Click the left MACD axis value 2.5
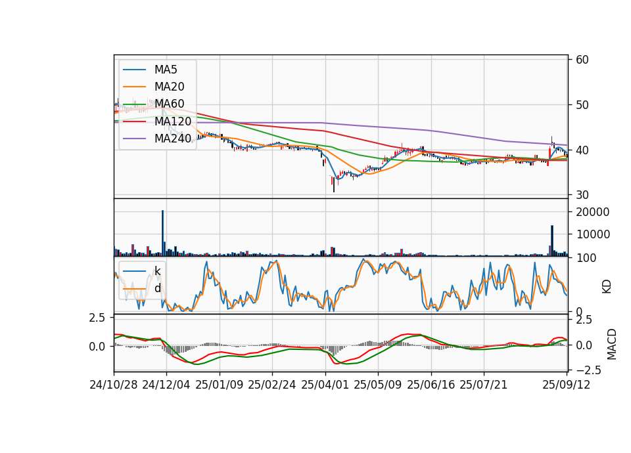The image size is (631, 453). (97, 318)
